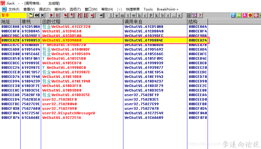Click the 结构 column header
This screenshot has height=149, width=261.
coord(197,22)
